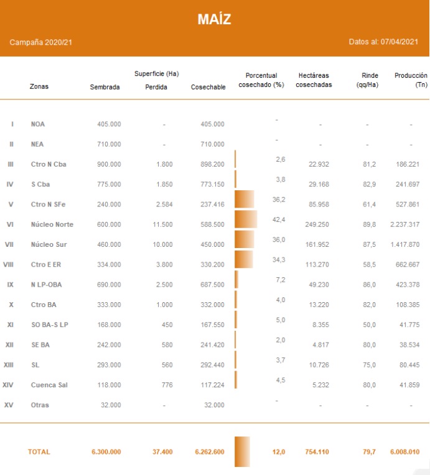Select the TOTAL row progress bar
The width and height of the screenshot is (430, 475).
242,451
